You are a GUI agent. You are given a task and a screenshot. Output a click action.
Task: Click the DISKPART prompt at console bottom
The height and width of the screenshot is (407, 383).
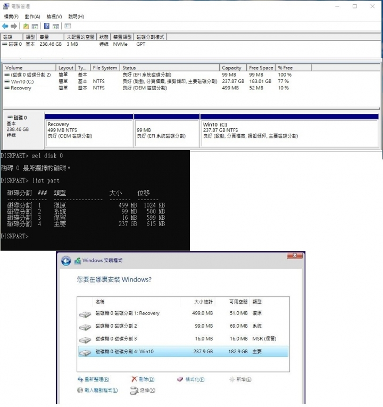14,236
